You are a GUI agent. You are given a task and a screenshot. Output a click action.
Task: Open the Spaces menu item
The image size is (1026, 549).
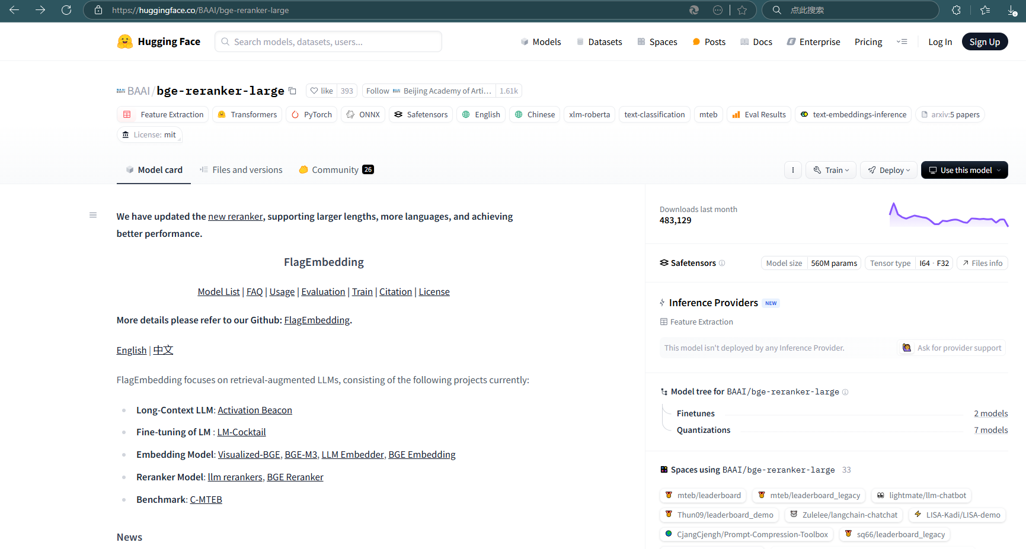(657, 41)
